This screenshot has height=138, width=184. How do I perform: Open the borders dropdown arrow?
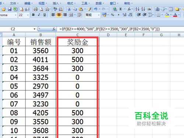162,15
